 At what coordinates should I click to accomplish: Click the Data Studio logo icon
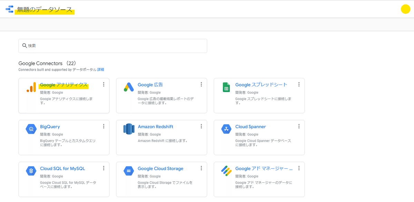tap(9, 9)
